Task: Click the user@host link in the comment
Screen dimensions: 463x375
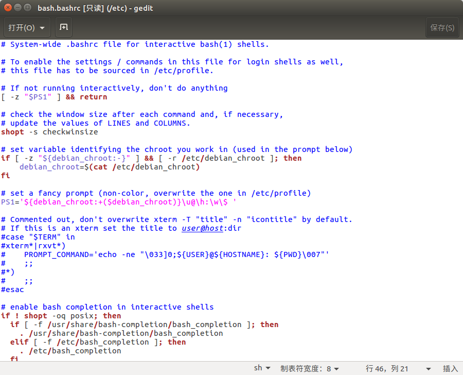Action: (202, 228)
